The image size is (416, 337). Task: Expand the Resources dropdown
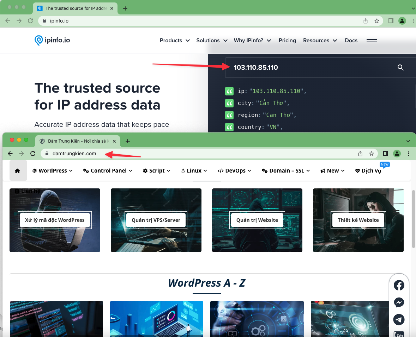[x=320, y=40]
